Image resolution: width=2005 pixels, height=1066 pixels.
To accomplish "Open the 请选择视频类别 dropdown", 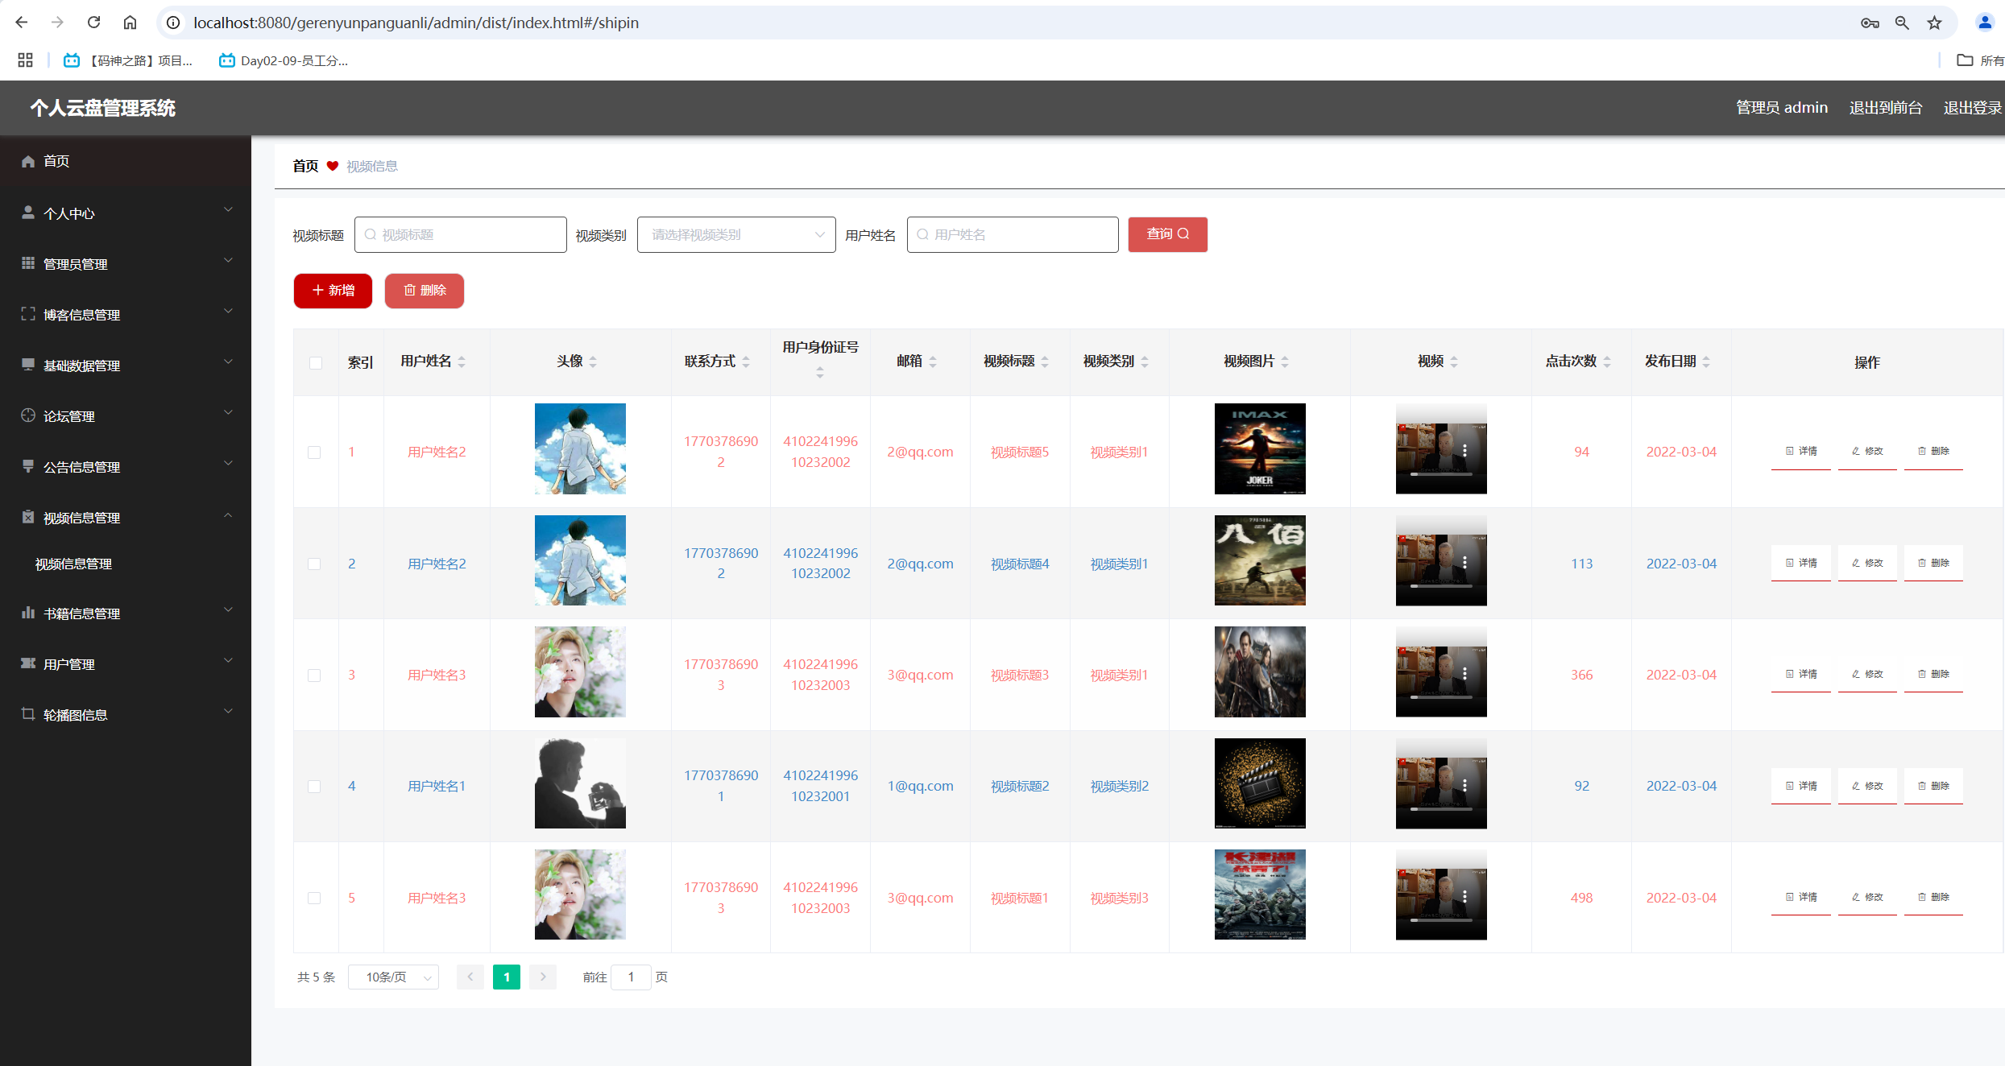I will (x=735, y=235).
